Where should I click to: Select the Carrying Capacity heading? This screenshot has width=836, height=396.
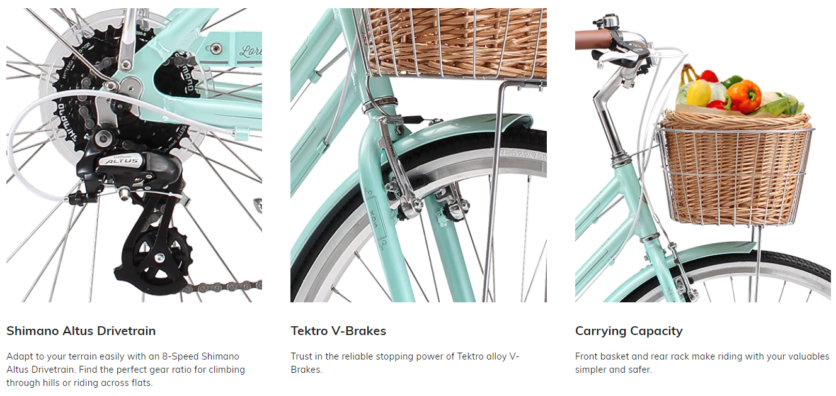[629, 331]
